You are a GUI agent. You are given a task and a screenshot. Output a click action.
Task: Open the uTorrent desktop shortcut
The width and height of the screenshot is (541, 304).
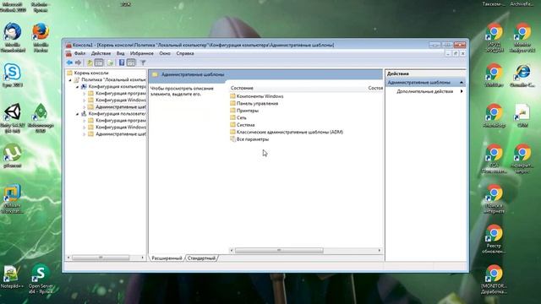coord(13,156)
